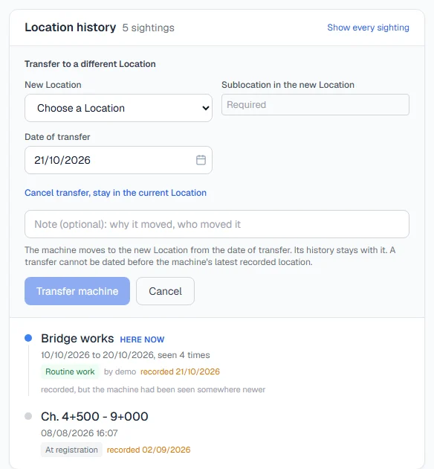Click the grey dot beside Ch. 4+500 - 9+000
This screenshot has width=434, height=469.
(28, 416)
